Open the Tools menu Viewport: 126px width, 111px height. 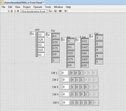[48, 7]
